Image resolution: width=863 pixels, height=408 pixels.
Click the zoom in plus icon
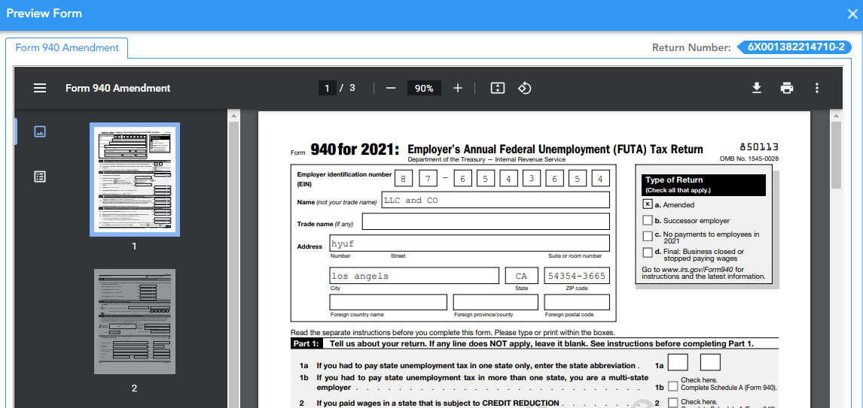point(458,88)
